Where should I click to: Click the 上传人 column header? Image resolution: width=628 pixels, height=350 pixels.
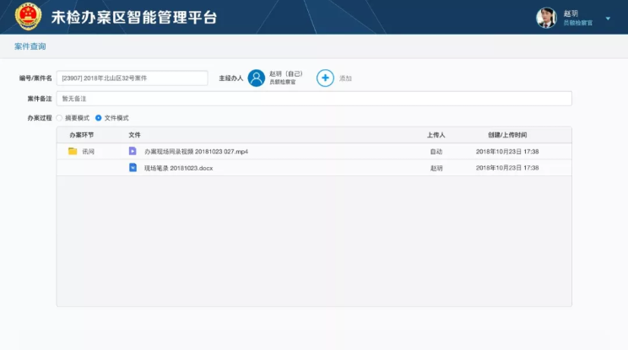point(436,135)
